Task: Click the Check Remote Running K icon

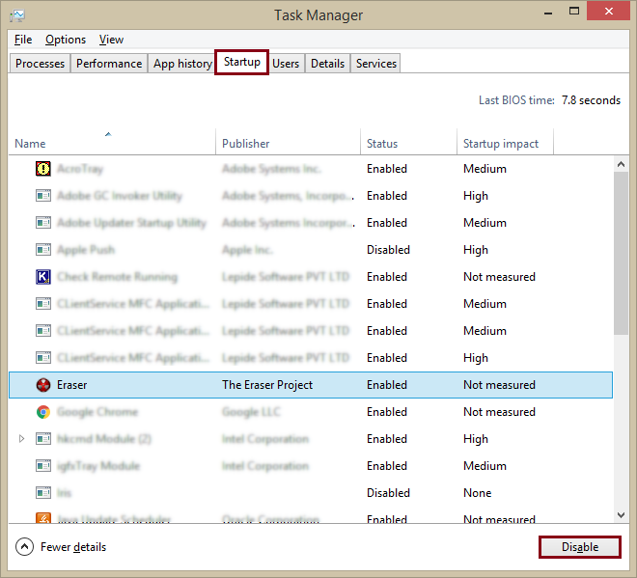Action: [x=43, y=277]
